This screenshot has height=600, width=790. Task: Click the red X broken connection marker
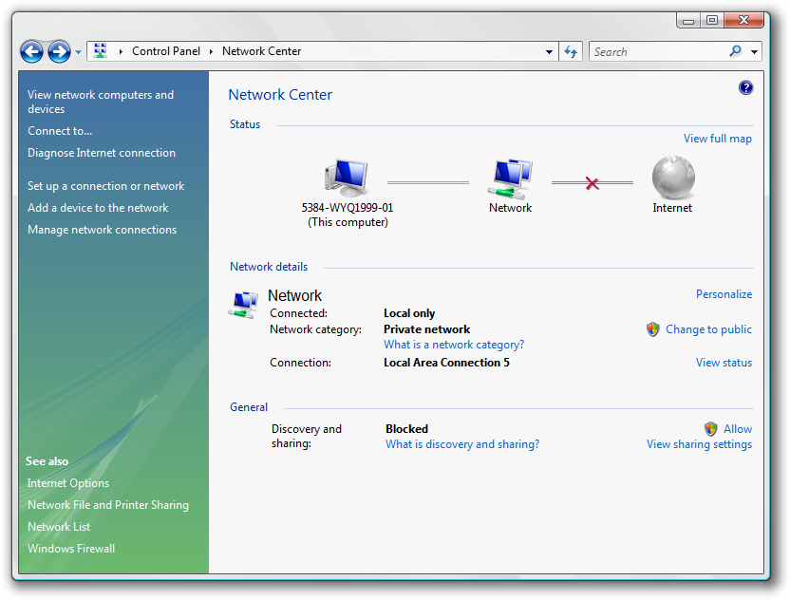click(592, 183)
